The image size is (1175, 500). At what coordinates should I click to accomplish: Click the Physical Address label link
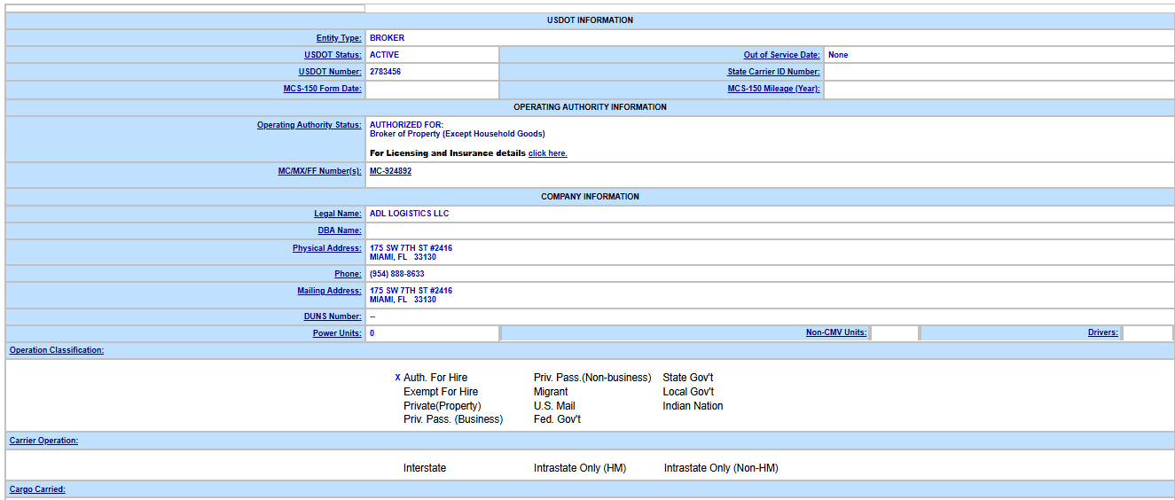pos(327,248)
